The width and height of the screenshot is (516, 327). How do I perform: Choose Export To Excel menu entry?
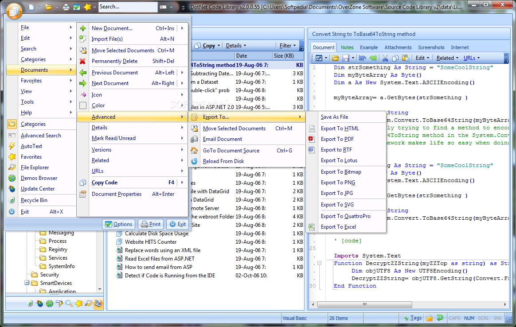coord(346,227)
